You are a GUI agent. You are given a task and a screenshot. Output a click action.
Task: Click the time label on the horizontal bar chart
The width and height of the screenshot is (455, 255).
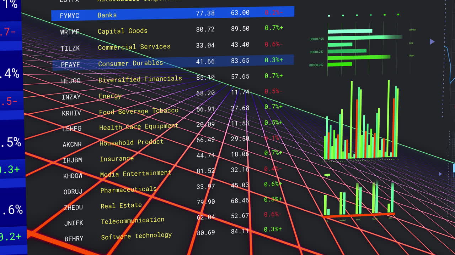tap(411, 43)
